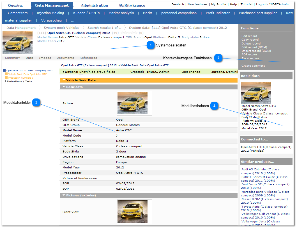Open Injection Molding in the blue menu

(50, 13)
